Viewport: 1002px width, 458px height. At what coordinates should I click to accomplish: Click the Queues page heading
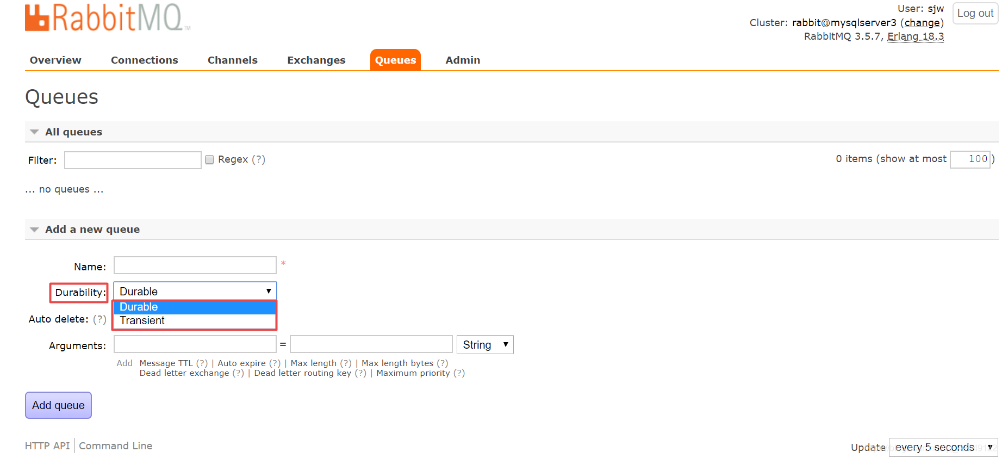point(62,97)
